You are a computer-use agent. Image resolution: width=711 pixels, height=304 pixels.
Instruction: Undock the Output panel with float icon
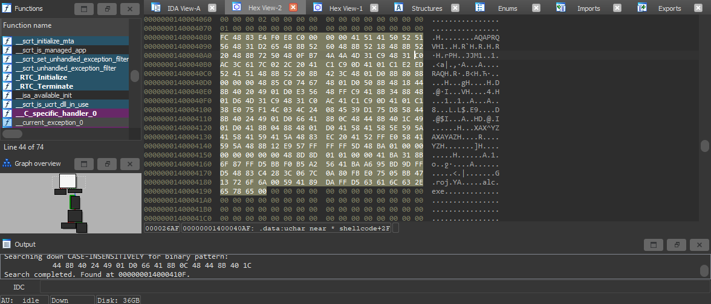(x=677, y=245)
